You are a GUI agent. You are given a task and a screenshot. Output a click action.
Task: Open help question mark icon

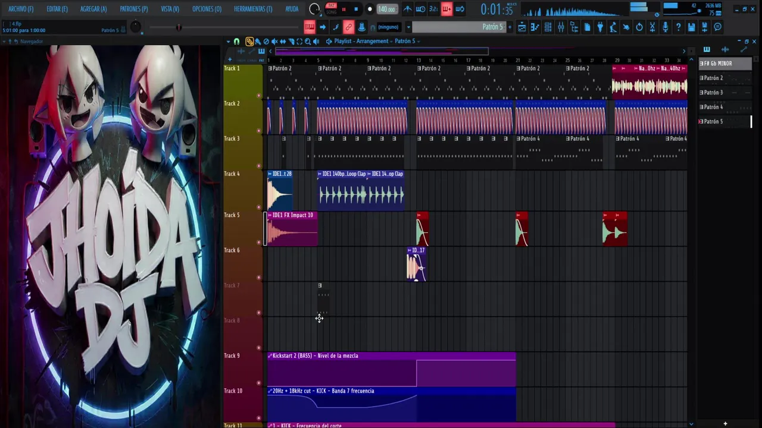point(678,27)
